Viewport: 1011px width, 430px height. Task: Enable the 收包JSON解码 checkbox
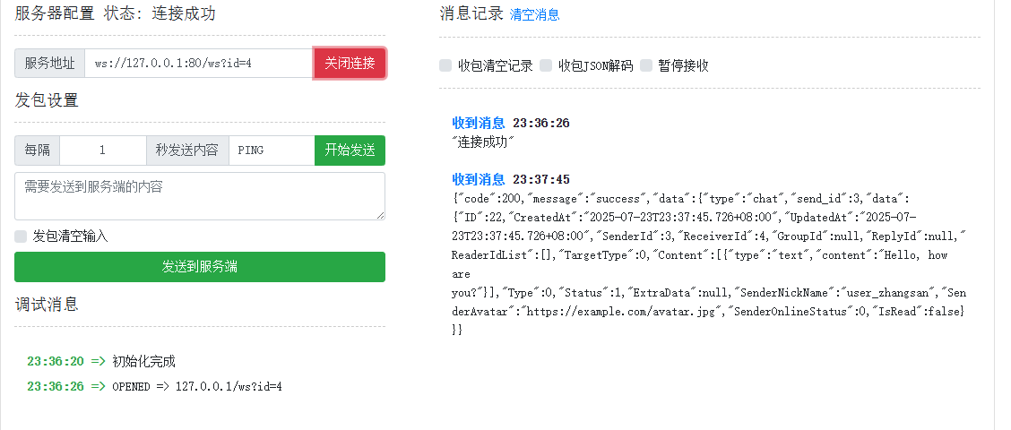547,65
